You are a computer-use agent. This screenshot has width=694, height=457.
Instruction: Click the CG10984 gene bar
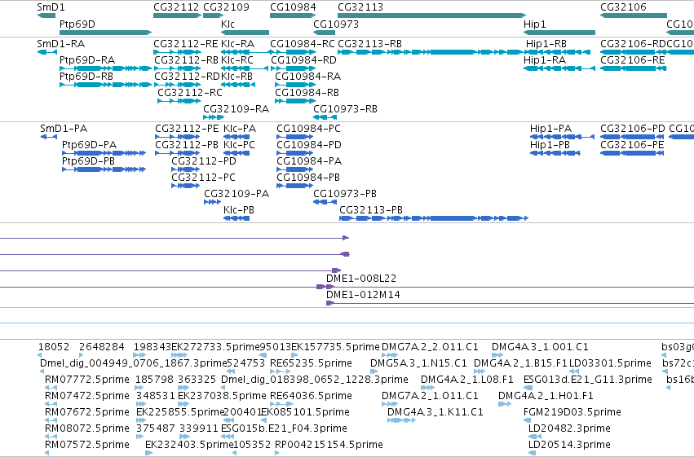point(293,15)
